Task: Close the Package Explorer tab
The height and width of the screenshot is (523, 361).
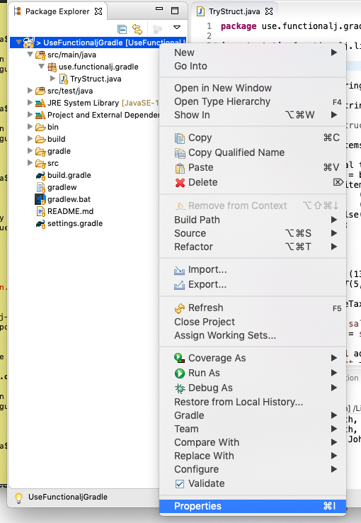Action: (x=98, y=11)
